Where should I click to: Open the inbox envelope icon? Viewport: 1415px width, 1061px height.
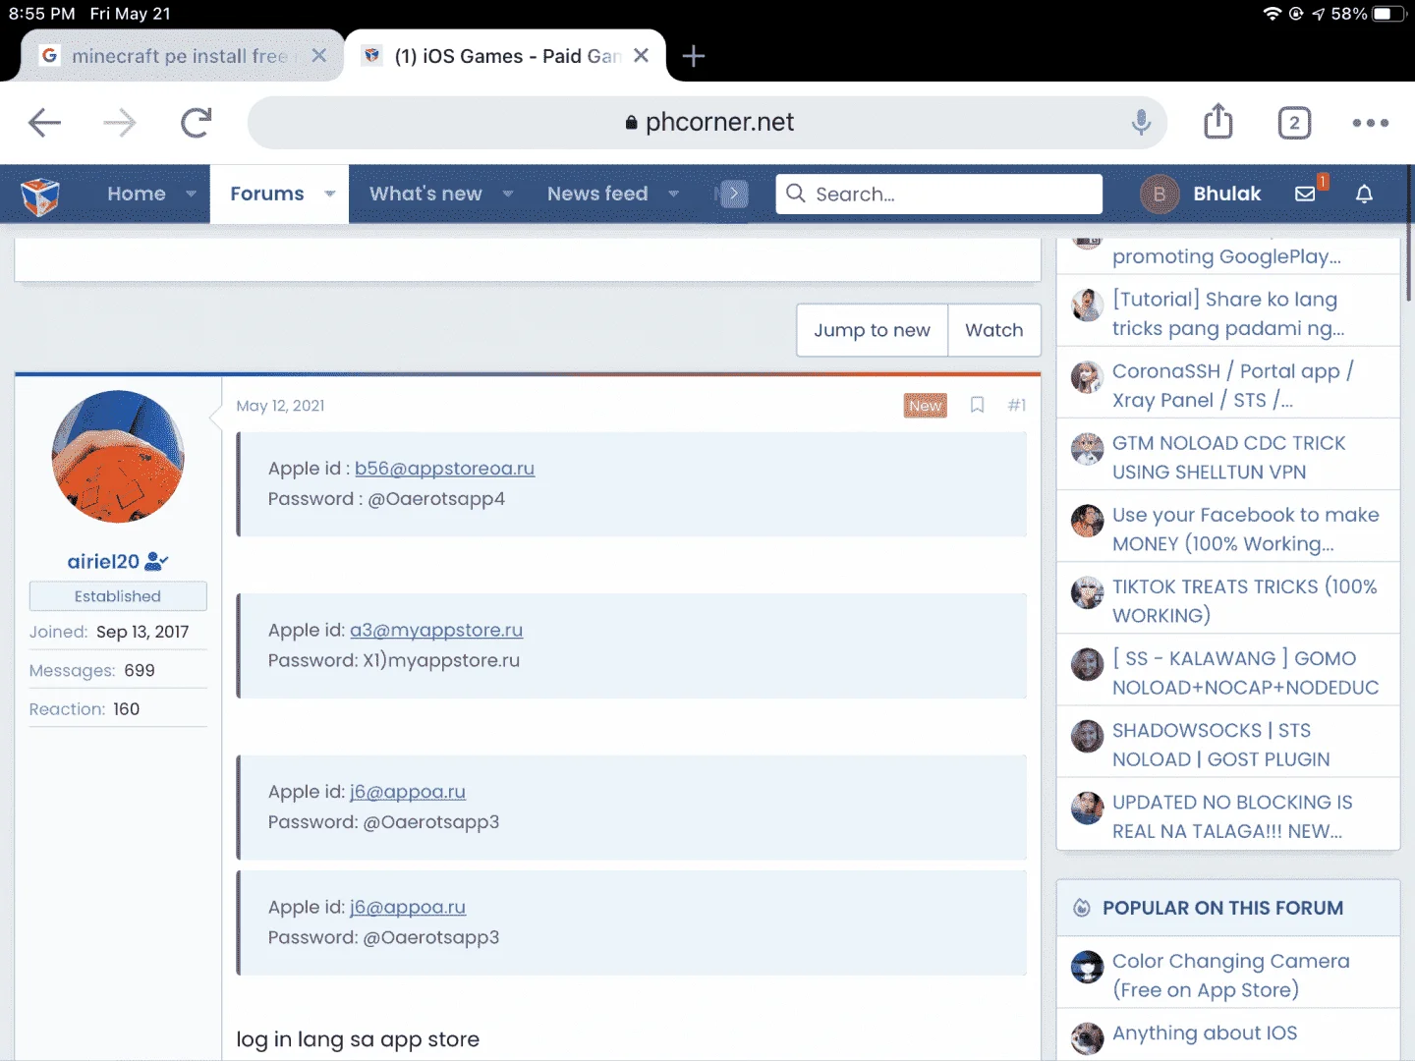tap(1305, 194)
